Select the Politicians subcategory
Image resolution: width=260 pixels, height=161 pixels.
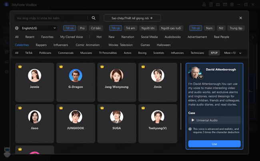45,53
